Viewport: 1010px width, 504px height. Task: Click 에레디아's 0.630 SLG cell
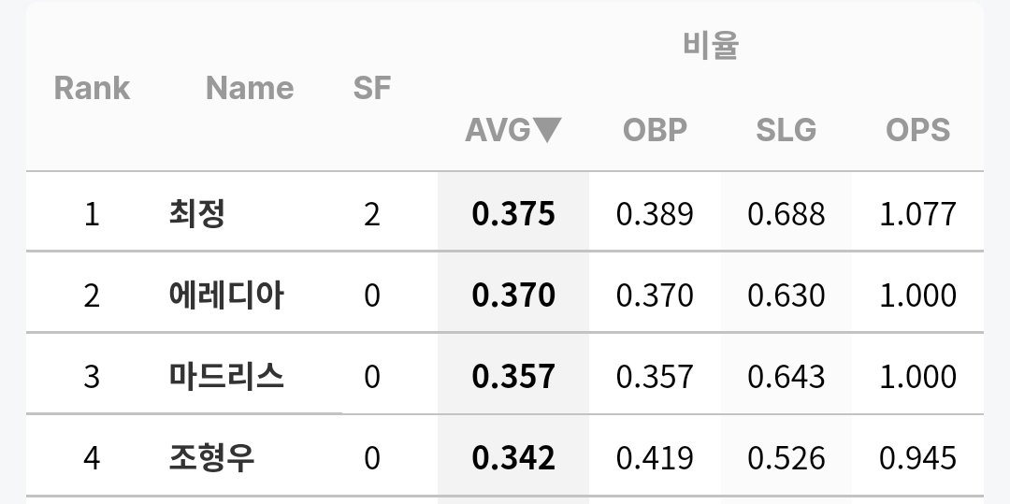(786, 295)
